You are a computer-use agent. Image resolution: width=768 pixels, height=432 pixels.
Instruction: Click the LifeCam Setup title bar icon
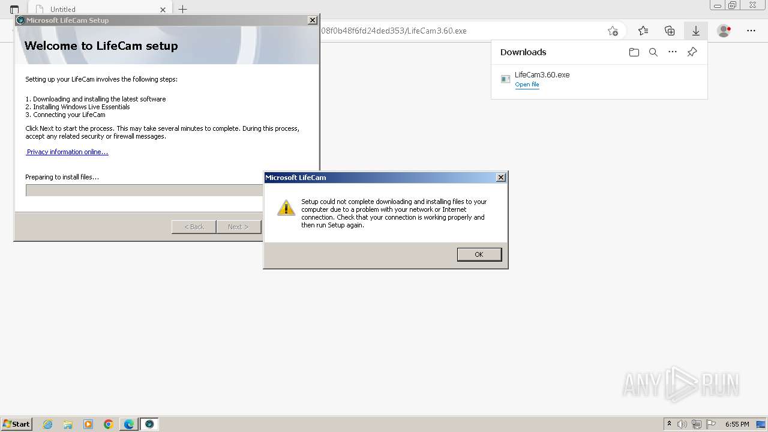tap(20, 20)
